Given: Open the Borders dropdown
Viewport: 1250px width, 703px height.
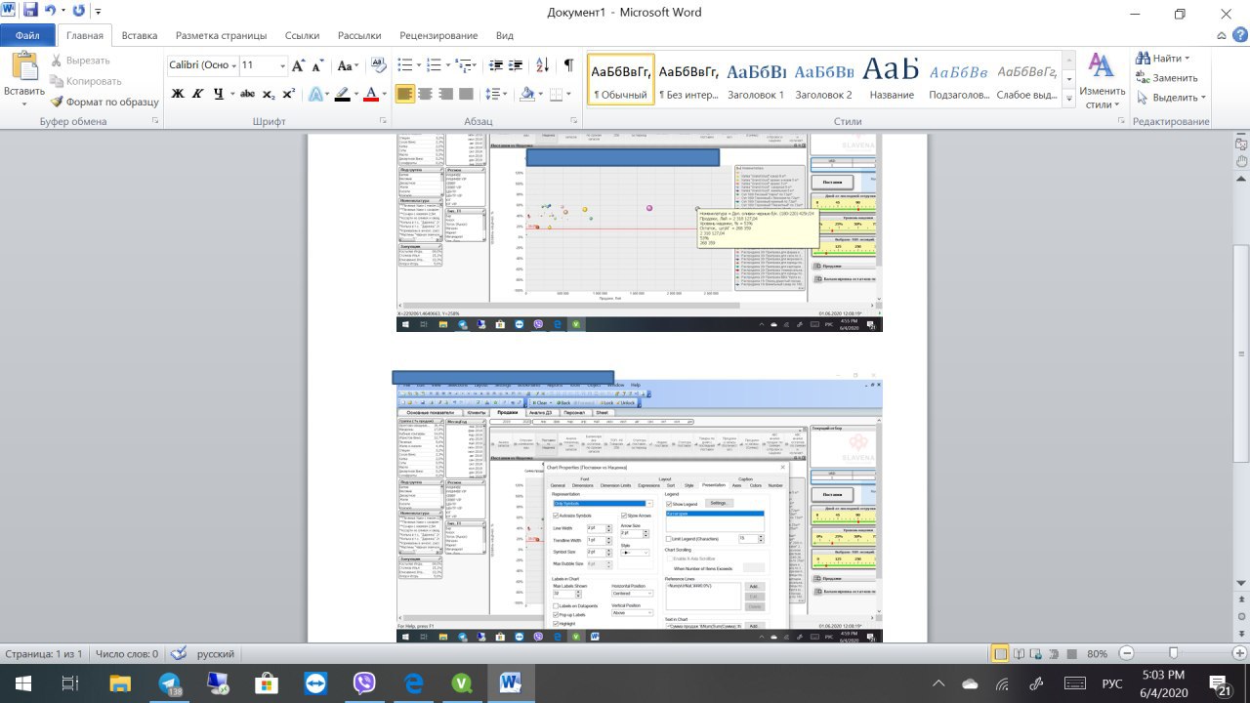Looking at the screenshot, I should [569, 95].
